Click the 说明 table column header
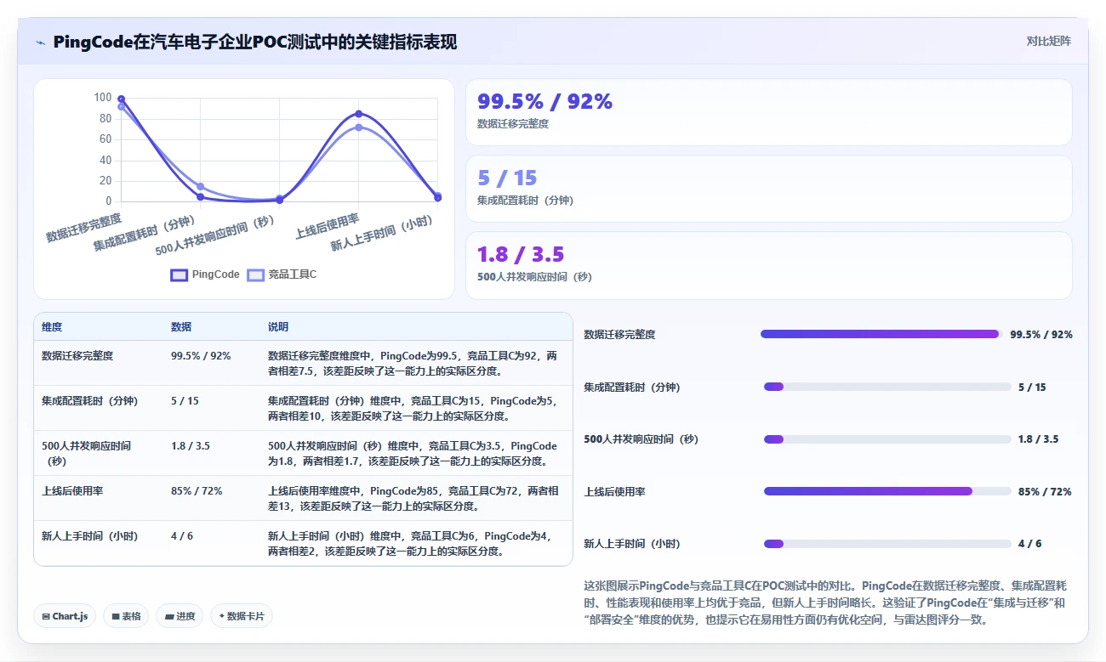 278,327
